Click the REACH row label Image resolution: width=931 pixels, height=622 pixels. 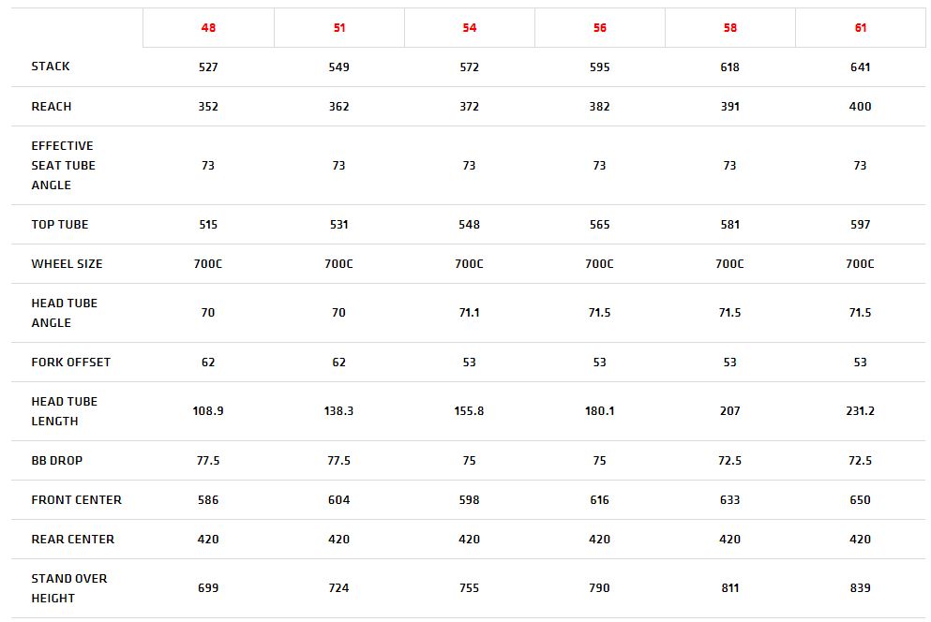[52, 107]
